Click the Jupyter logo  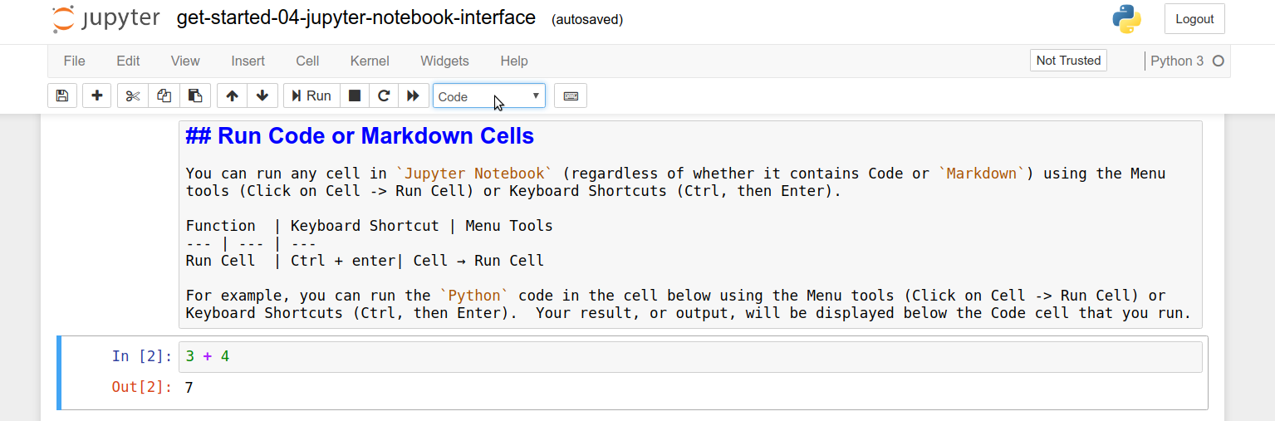[x=105, y=19]
